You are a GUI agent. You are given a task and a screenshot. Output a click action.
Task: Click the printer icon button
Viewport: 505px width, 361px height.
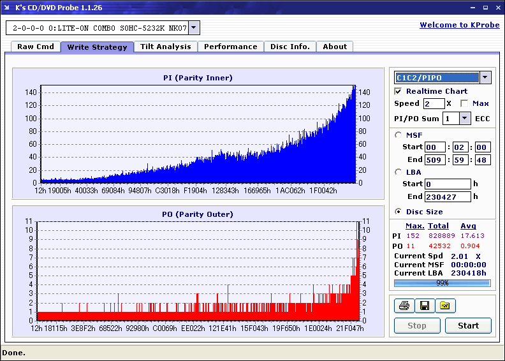tap(404, 306)
